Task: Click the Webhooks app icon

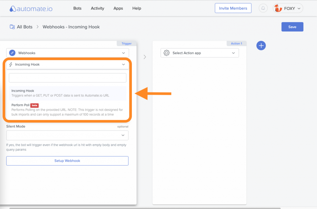Action: 12,53
